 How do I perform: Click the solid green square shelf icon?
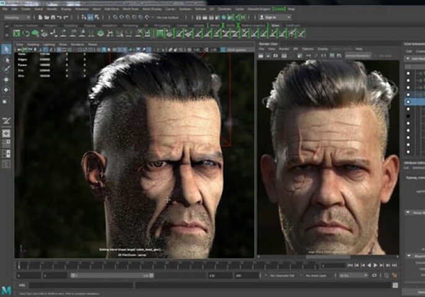point(160,33)
